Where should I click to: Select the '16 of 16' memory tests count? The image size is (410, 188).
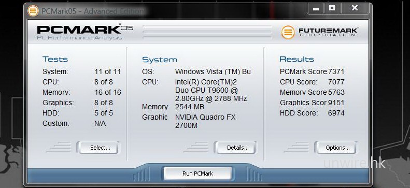[x=108, y=92]
